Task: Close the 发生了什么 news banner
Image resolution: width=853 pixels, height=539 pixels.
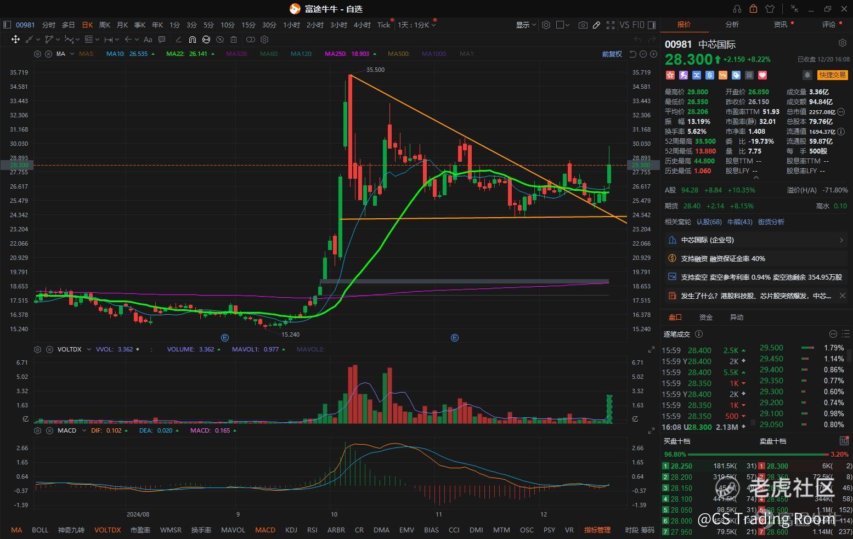Action: click(x=843, y=296)
